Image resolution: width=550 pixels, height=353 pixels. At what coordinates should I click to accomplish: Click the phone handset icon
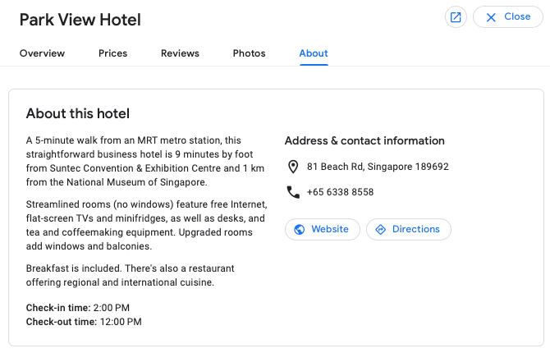pos(293,192)
